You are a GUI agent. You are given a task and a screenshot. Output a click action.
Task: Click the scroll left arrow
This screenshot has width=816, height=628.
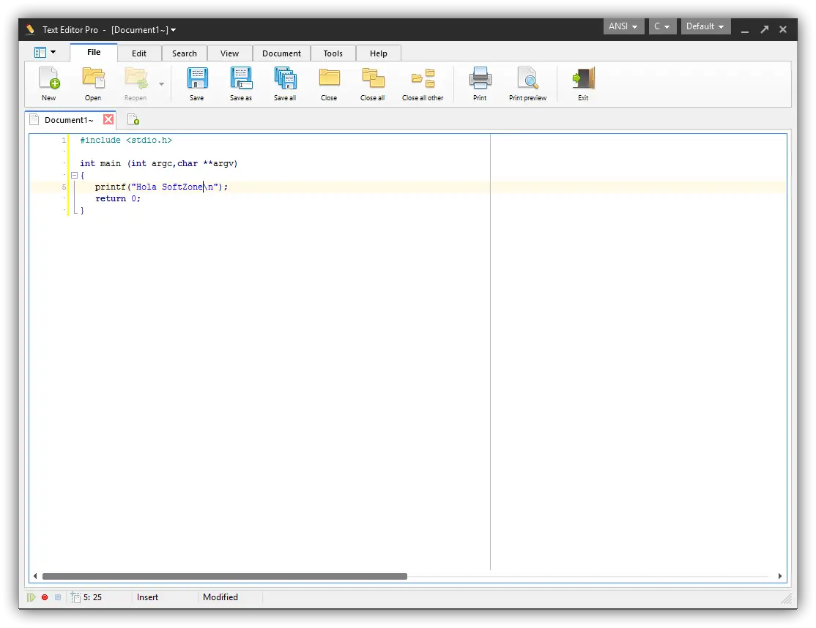[35, 576]
